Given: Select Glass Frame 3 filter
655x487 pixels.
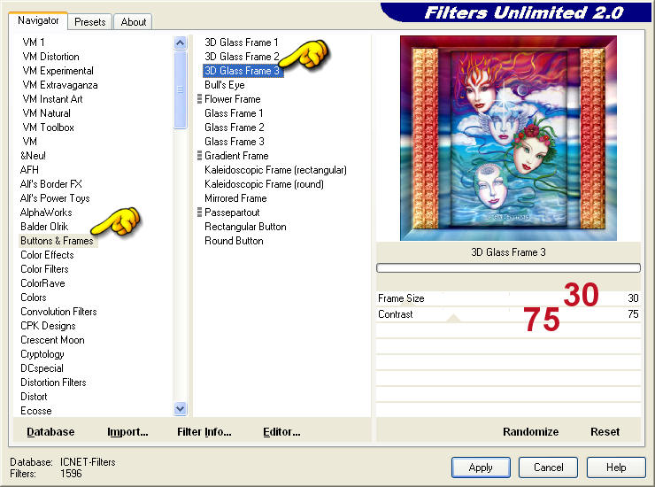Looking at the screenshot, I should pyautogui.click(x=234, y=142).
